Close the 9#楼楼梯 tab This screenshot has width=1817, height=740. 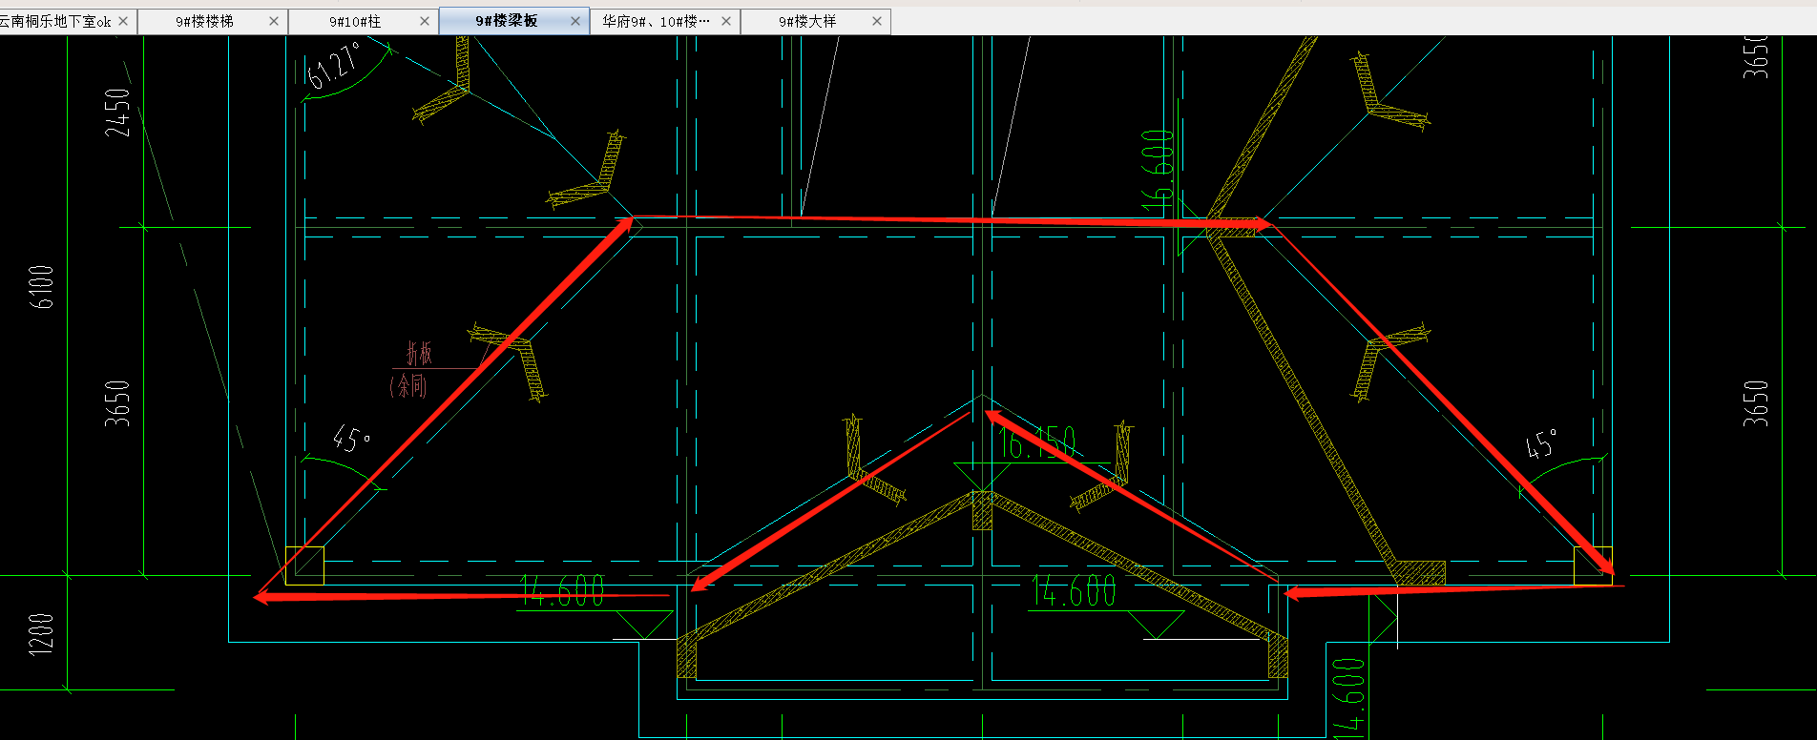[274, 21]
